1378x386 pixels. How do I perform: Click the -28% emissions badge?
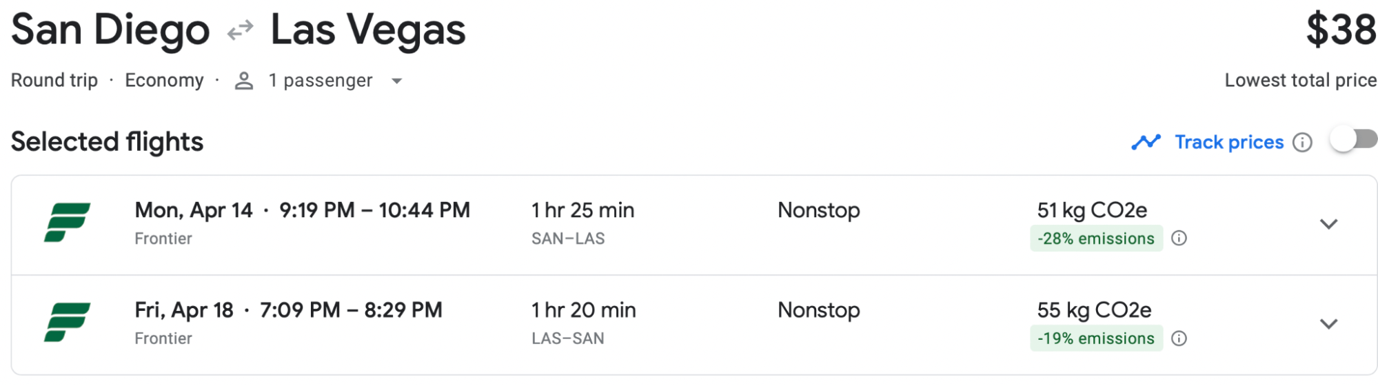tap(1096, 238)
